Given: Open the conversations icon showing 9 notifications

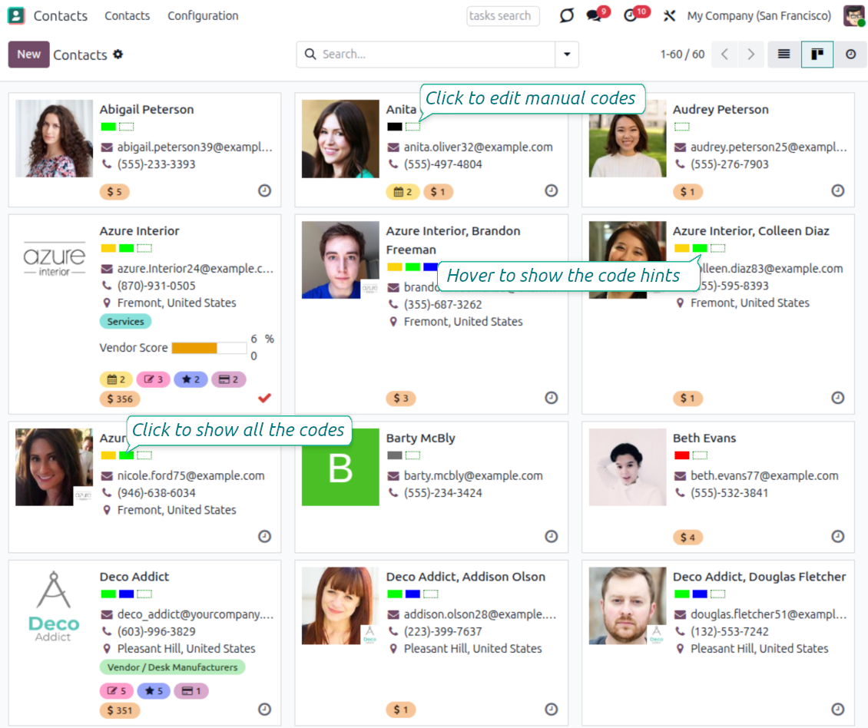Looking at the screenshot, I should click(x=594, y=14).
